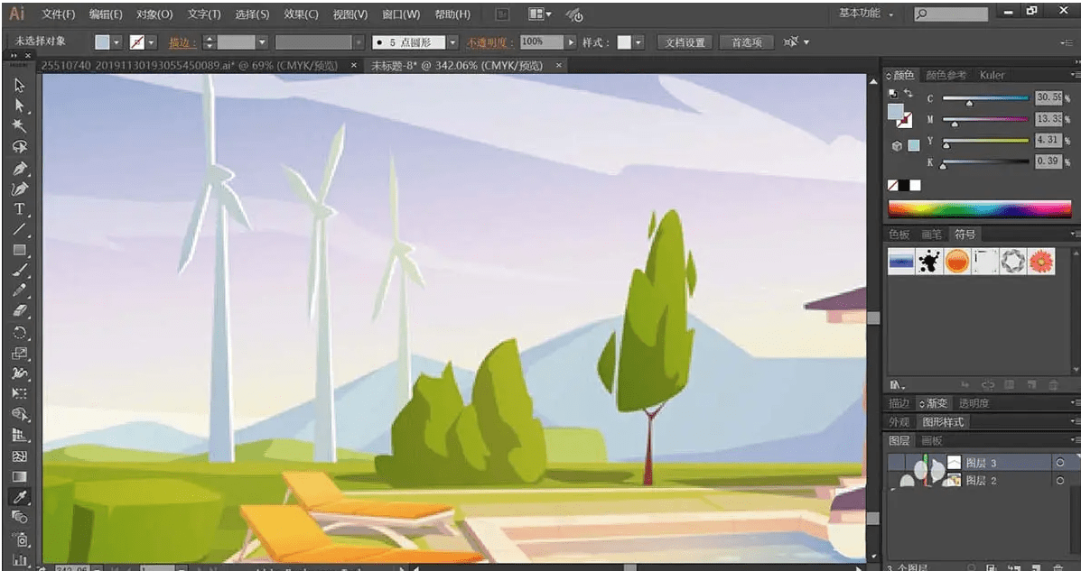This screenshot has height=571, width=1081.
Task: Select the Paintbrush tool
Action: pos(19,271)
